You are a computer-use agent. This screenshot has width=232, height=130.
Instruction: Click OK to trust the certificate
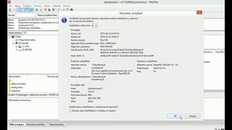(175, 116)
